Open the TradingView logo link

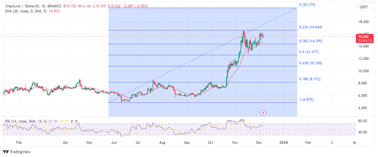(x=17, y=152)
